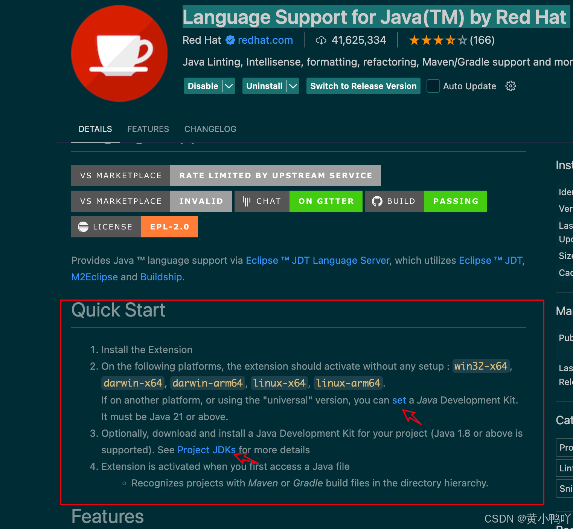Viewport: 573px width, 529px height.
Task: Click the Features heading
Action: 108,517
